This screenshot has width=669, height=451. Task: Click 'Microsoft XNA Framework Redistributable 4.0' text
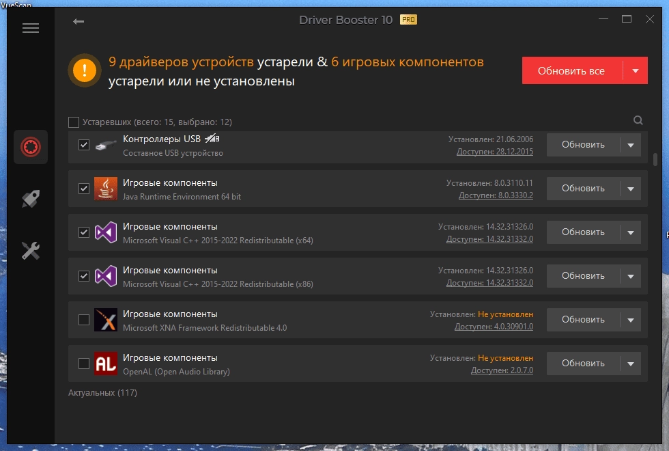pos(205,328)
